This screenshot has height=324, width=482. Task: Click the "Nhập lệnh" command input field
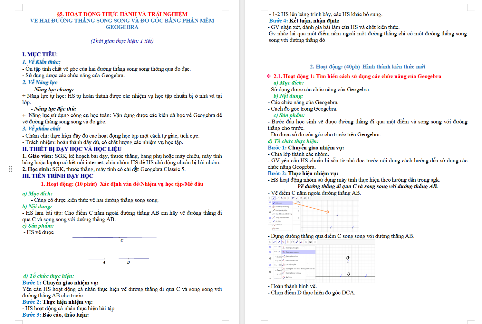point(278,278)
